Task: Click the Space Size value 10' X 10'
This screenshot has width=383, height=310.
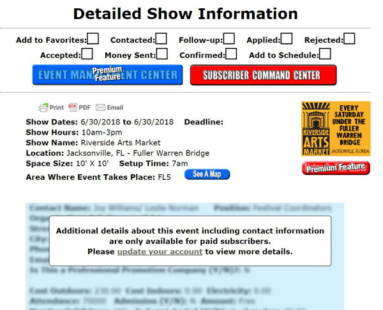Action: click(93, 163)
